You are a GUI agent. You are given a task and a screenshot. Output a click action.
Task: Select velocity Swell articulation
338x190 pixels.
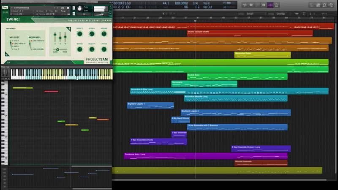point(16,46)
